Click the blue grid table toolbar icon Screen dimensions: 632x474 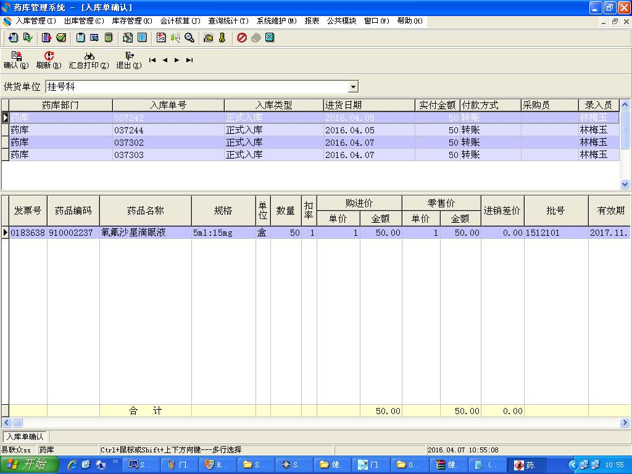[x=142, y=38]
